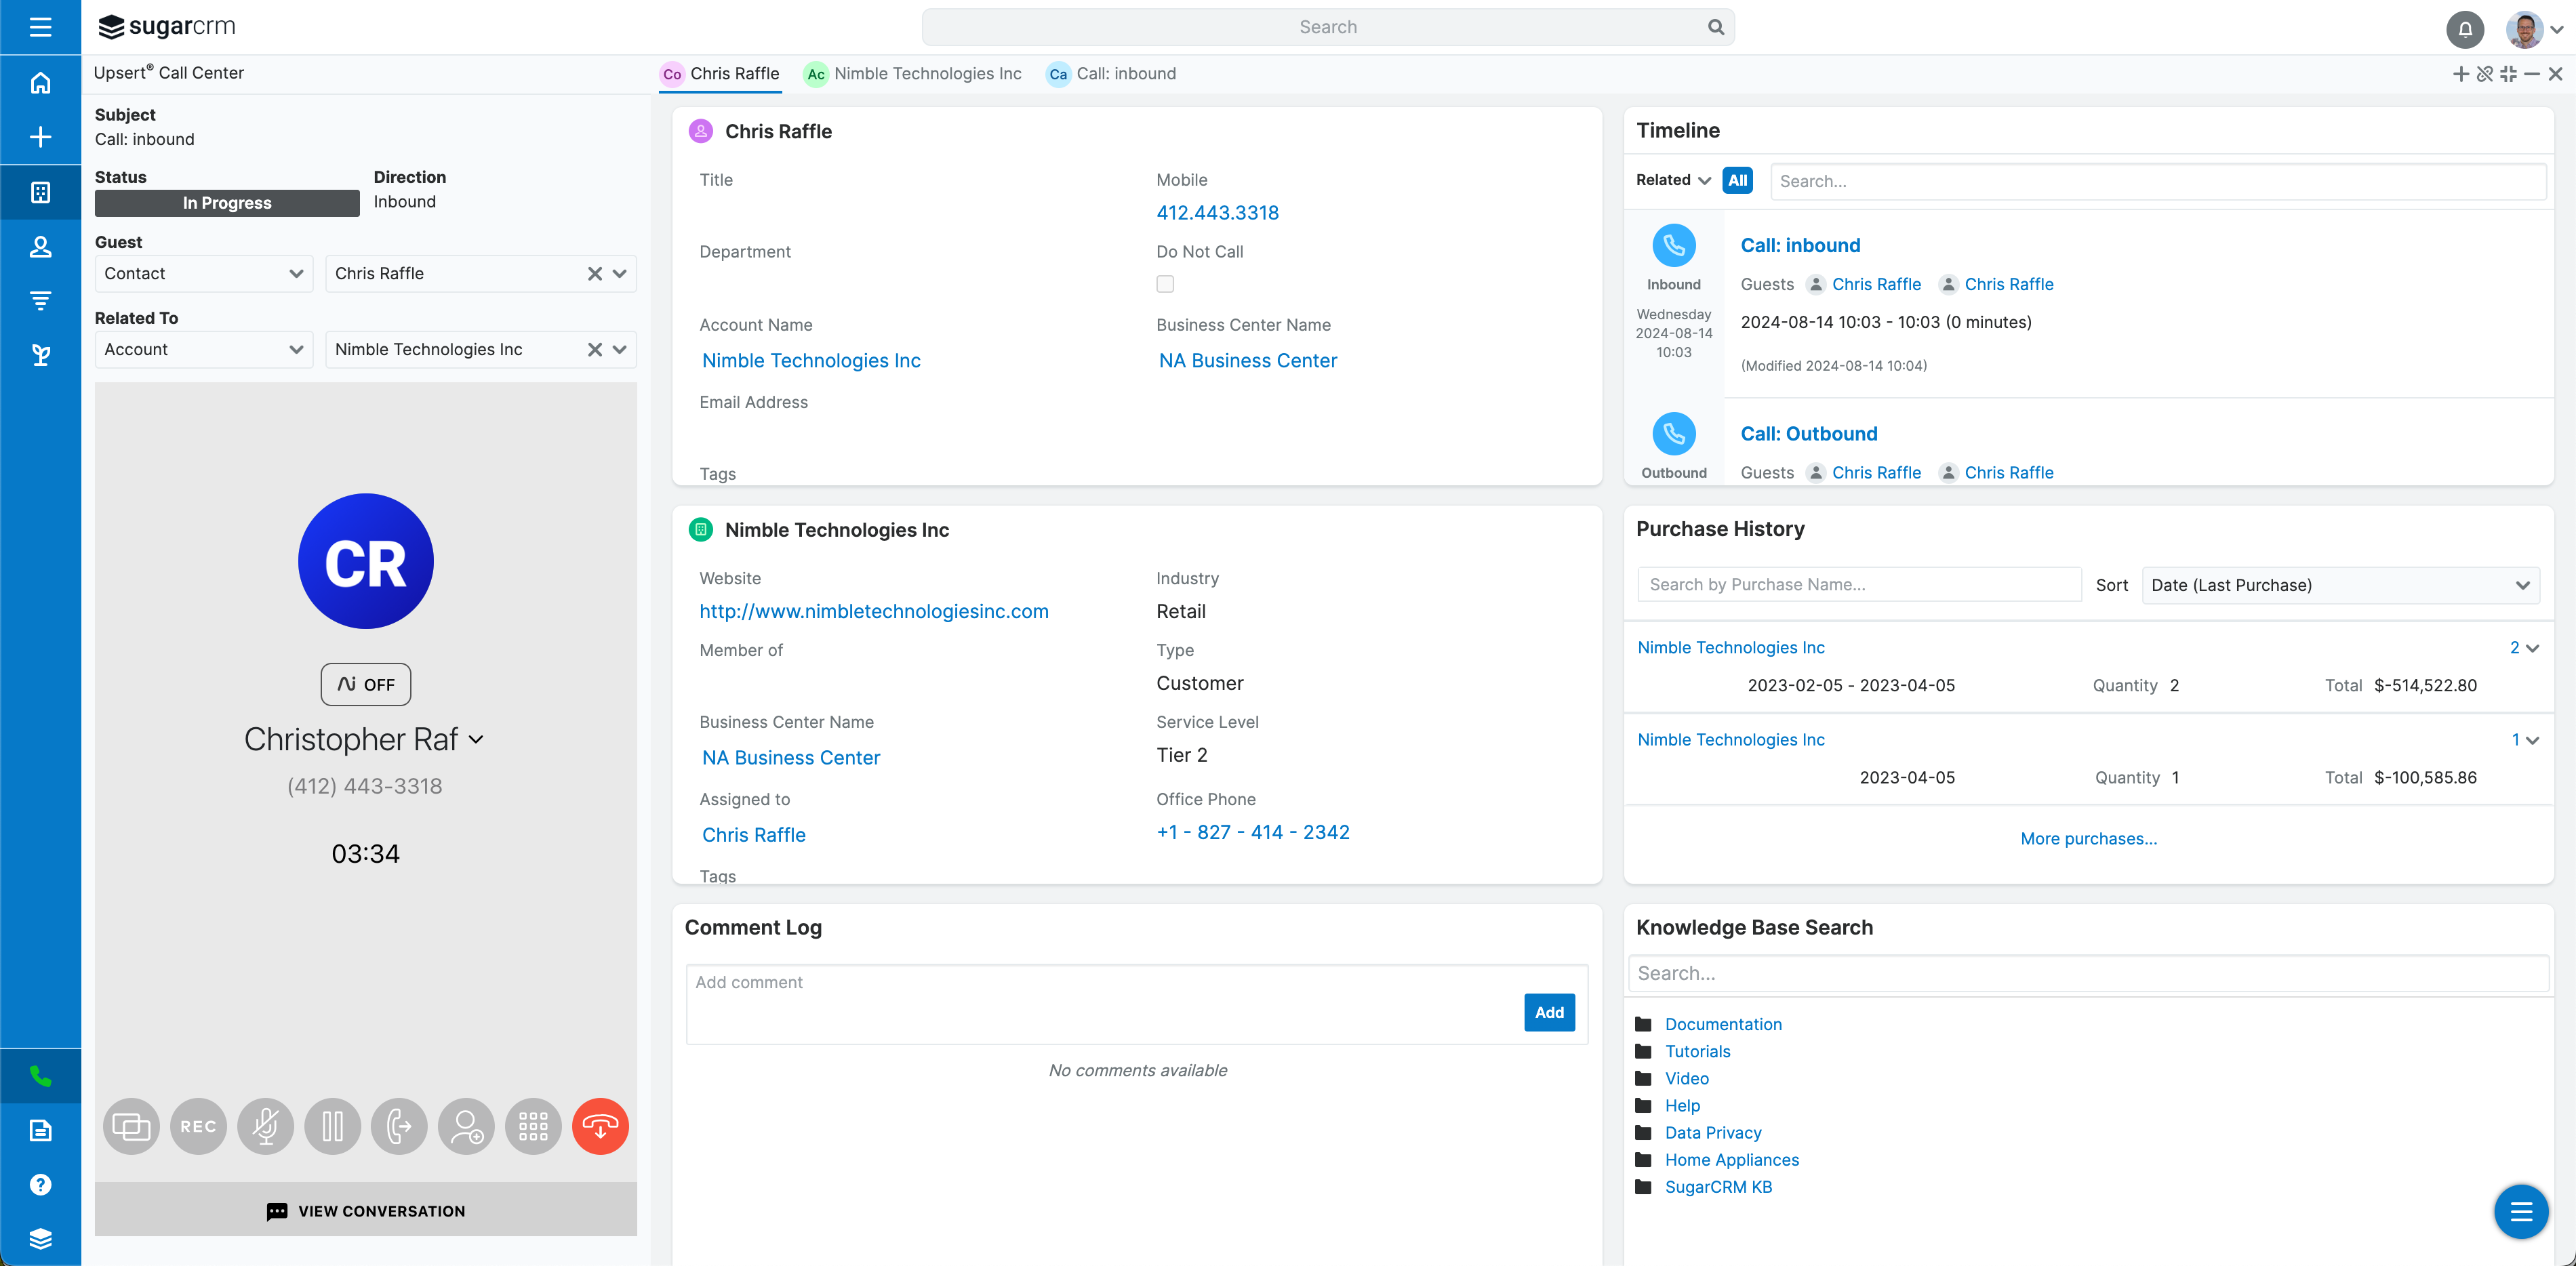Expand the first Nimble Technologies purchase row
The image size is (2576, 1266).
tap(2531, 649)
